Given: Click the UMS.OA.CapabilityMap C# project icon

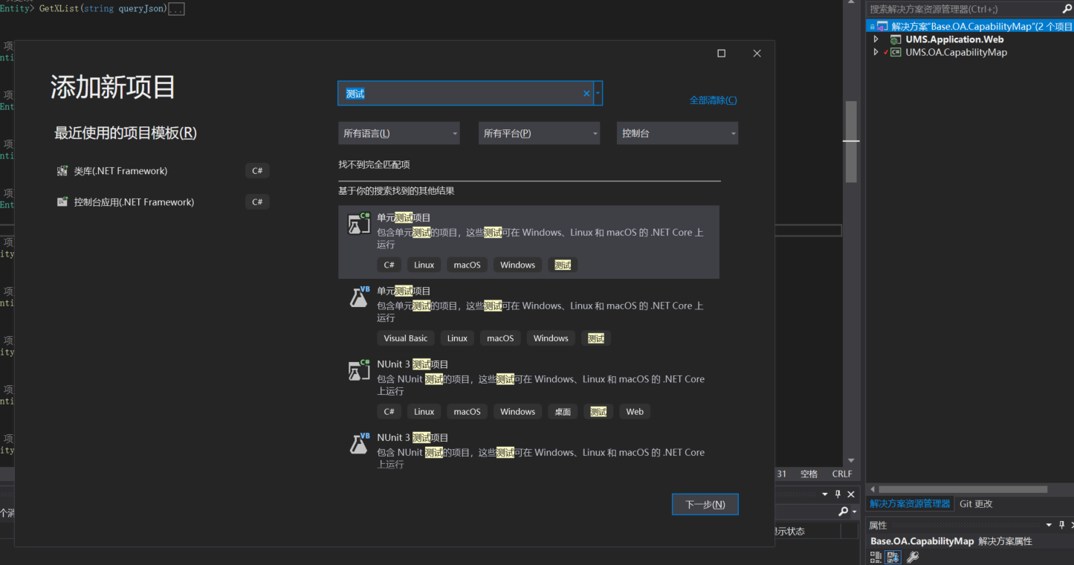Looking at the screenshot, I should point(895,52).
